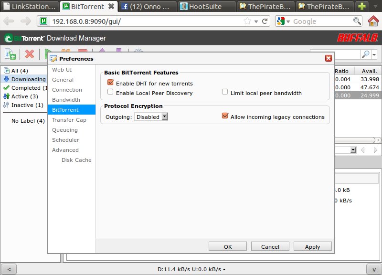Viewport: 382px width, 275px height.
Task: Close the BitTorrent browser tab
Action: tap(111, 6)
